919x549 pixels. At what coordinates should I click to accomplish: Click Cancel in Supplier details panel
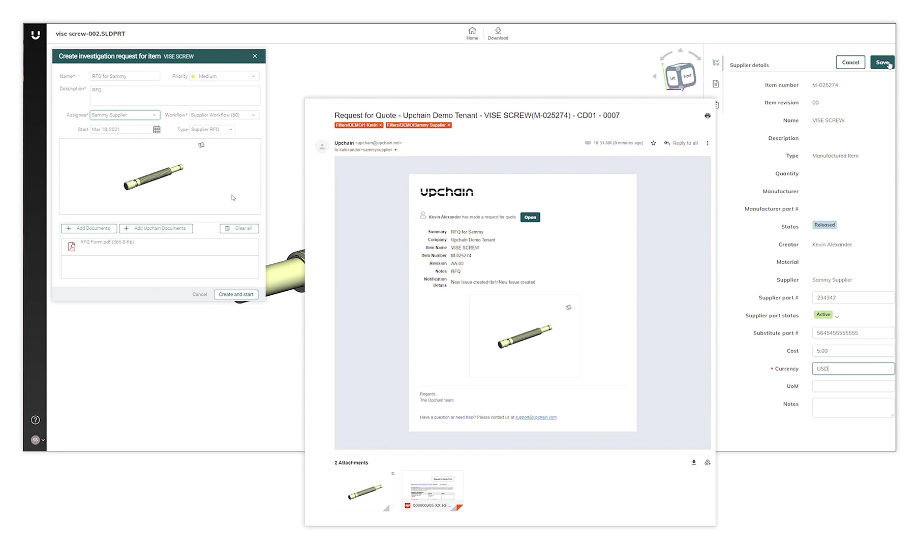850,63
